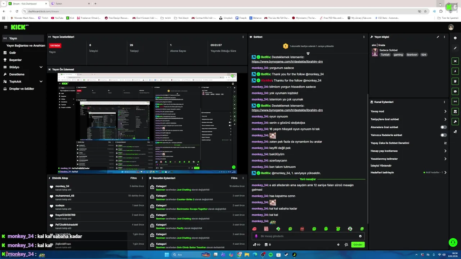
Task: Click the chat badge icon beside Gönder
Action: tap(346, 245)
